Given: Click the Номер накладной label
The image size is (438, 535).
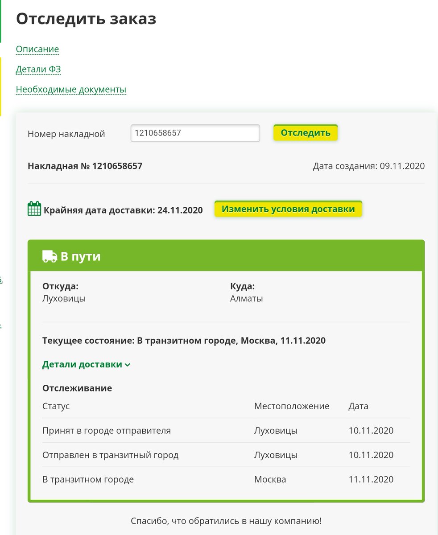Looking at the screenshot, I should (66, 134).
